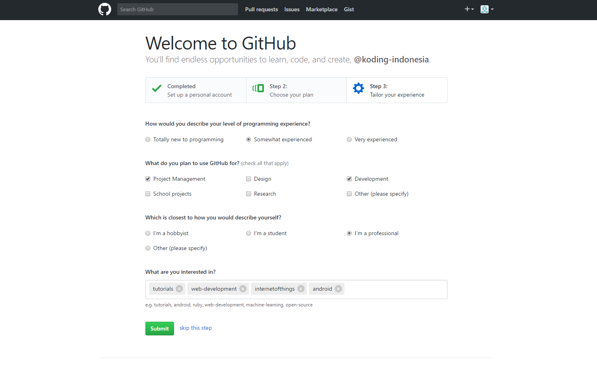Select Very experienced radio button

(349, 139)
